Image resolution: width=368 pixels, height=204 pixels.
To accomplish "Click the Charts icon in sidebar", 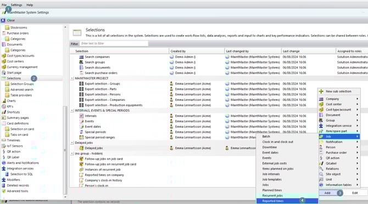I will point(4,101).
